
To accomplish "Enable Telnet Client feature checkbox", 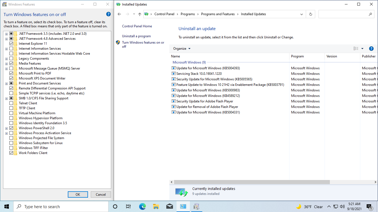I will tap(11, 103).
